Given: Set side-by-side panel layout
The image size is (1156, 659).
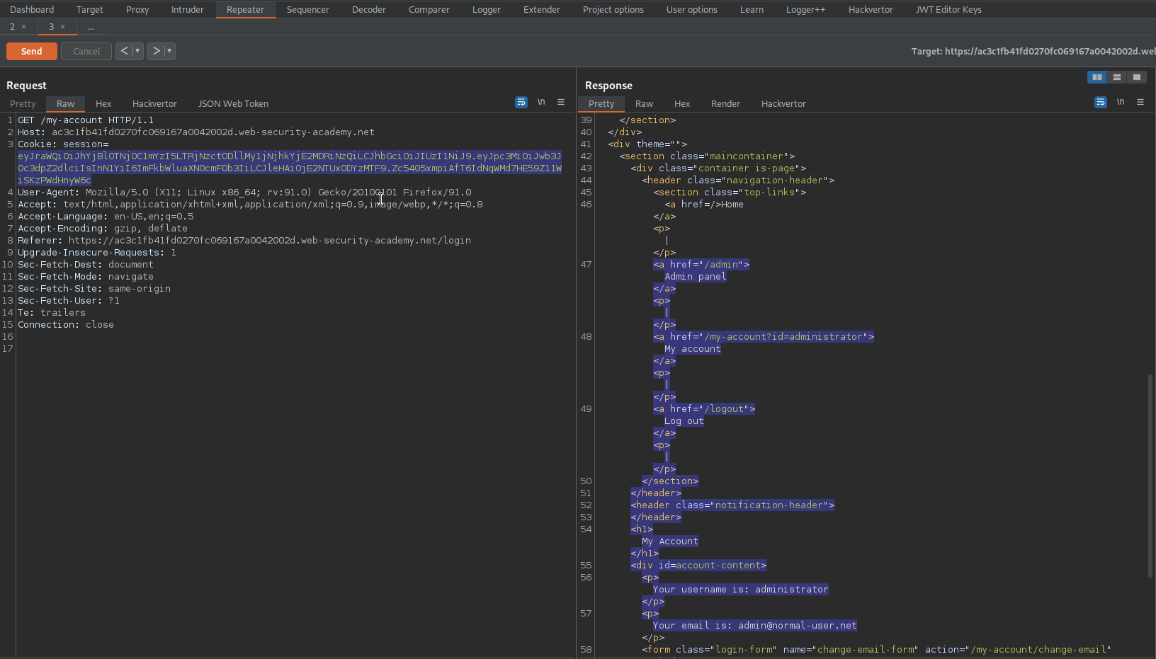Looking at the screenshot, I should pos(1096,77).
